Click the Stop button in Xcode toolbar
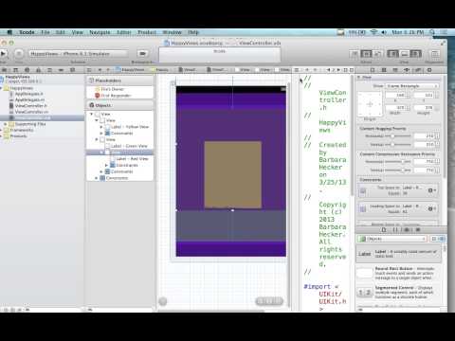The height and width of the screenshot is (341, 455). point(19,54)
